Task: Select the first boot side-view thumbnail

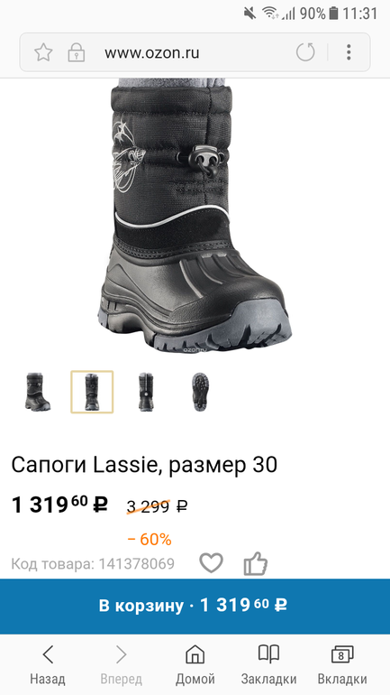Action: tap(38, 392)
